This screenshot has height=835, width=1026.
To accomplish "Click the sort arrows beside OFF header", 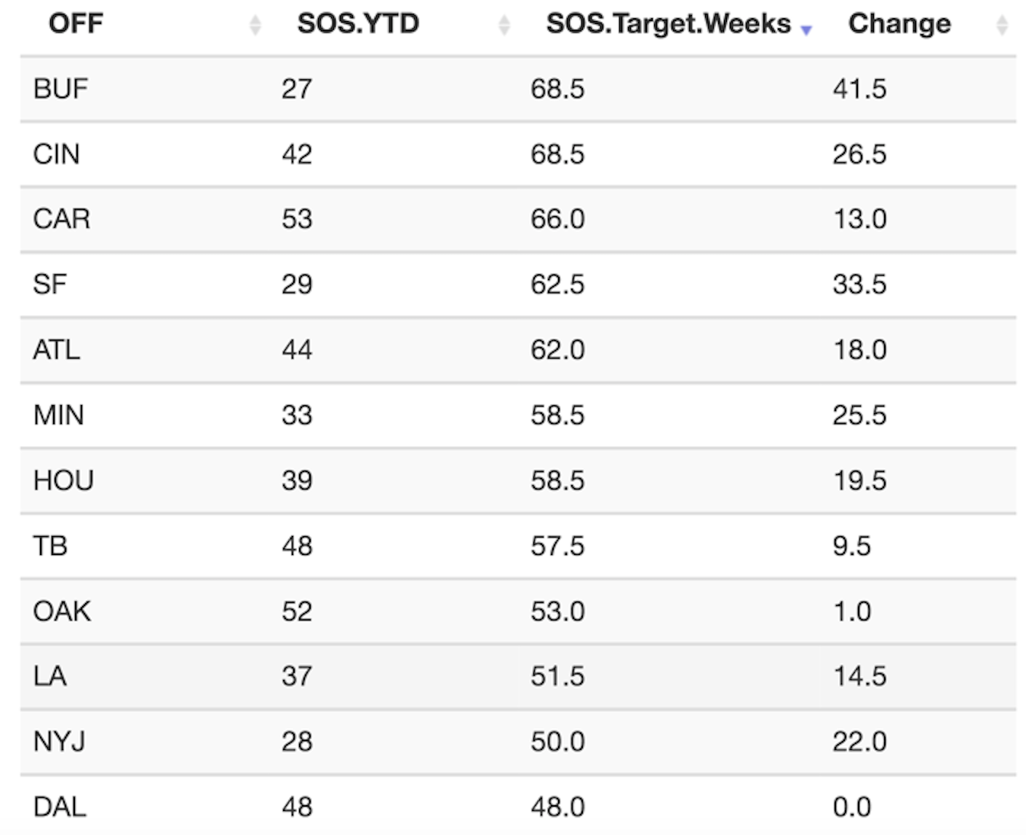I will [255, 25].
